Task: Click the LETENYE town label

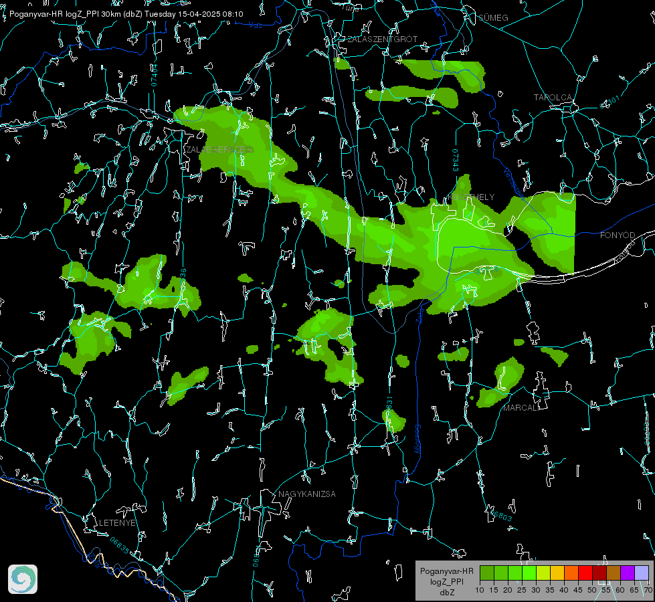Action: pos(117,523)
